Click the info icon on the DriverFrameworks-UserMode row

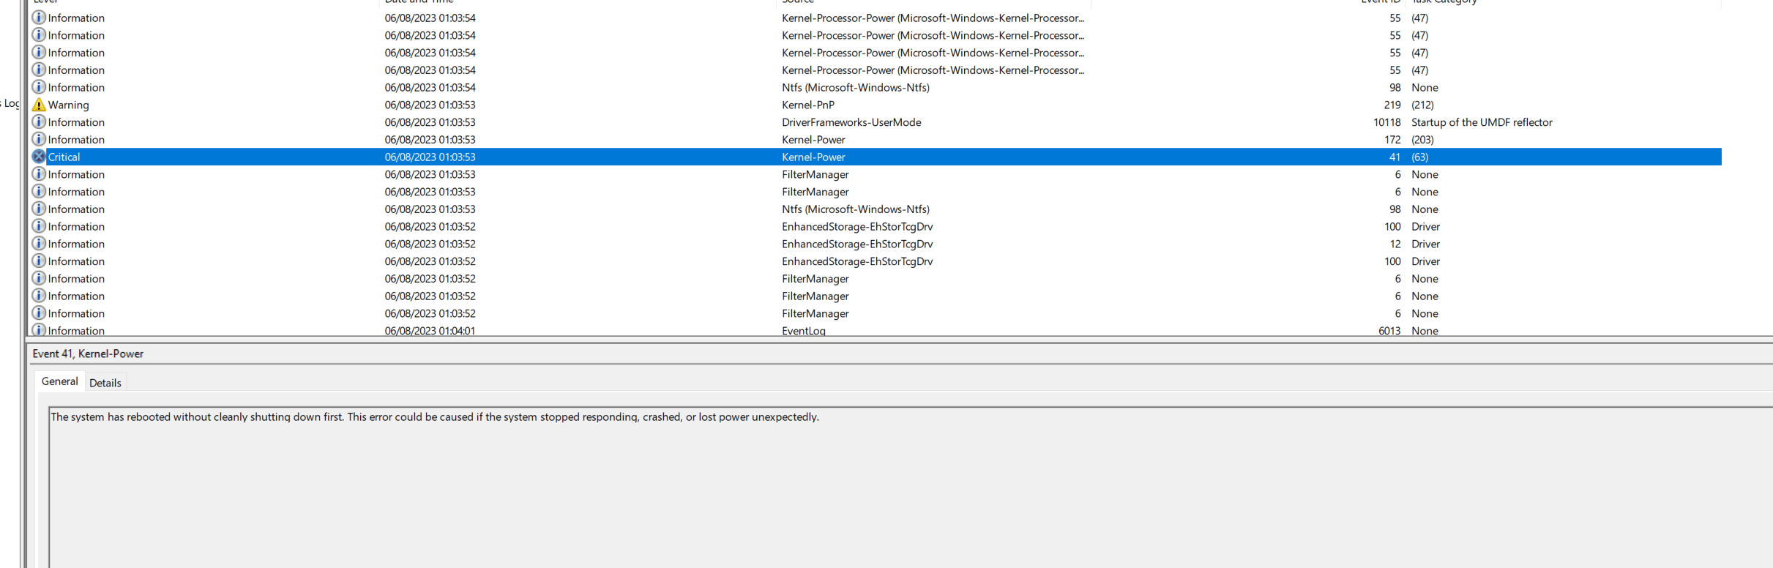39,122
